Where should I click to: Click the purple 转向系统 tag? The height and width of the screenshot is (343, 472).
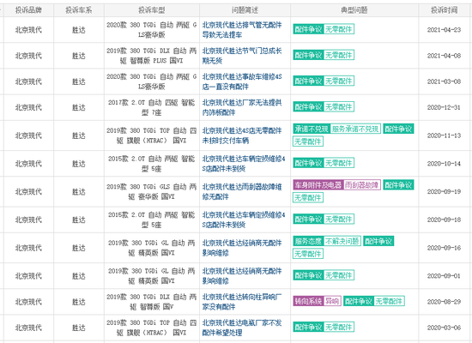click(x=308, y=301)
